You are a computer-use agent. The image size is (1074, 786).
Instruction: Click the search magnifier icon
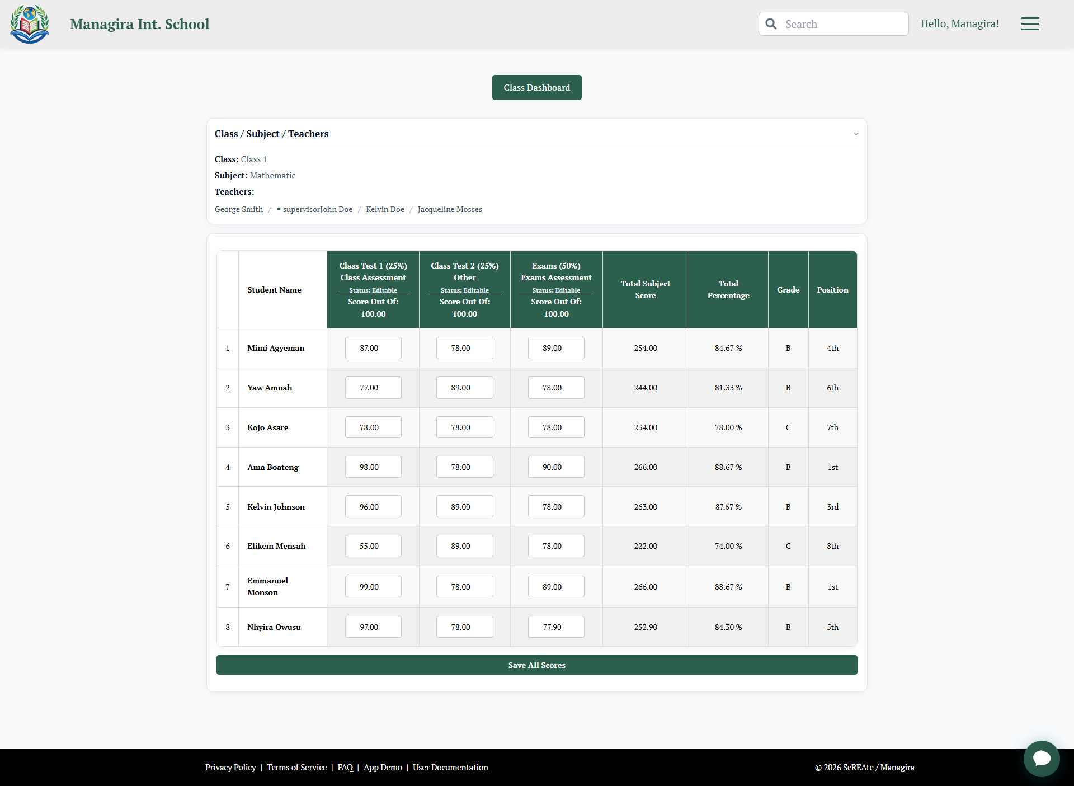coord(771,23)
